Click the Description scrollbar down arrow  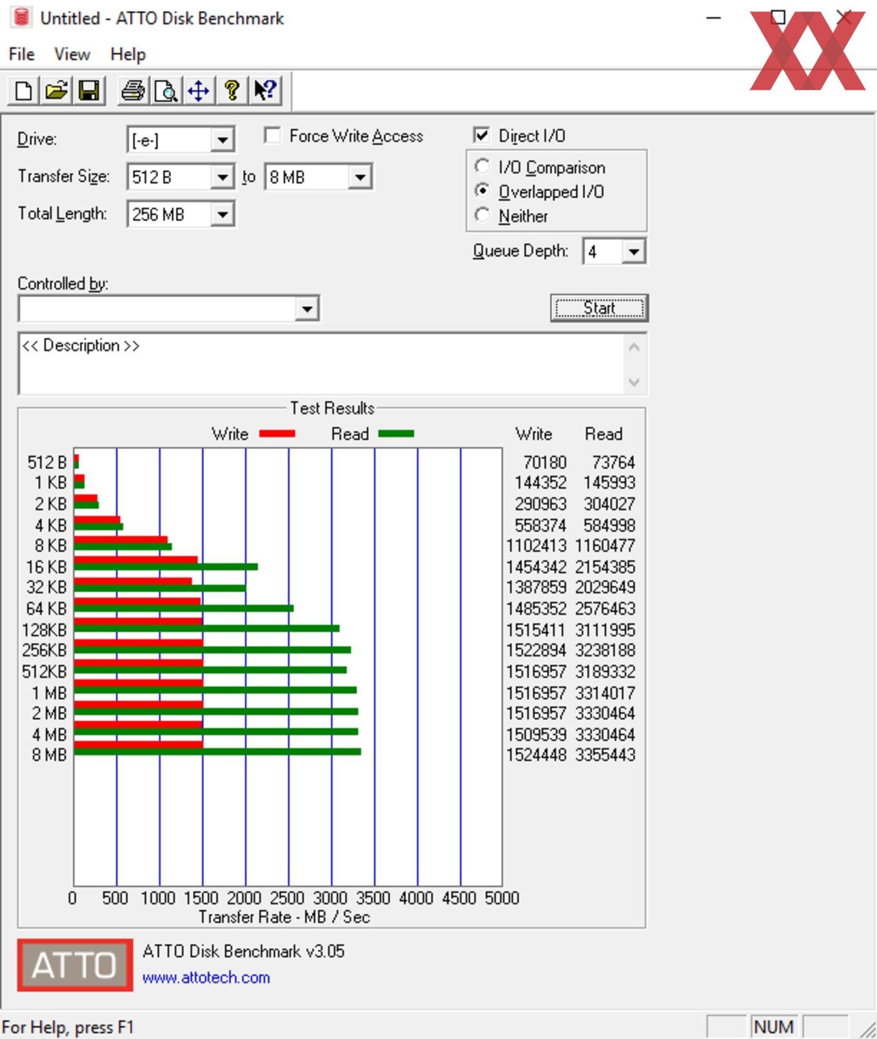[634, 382]
